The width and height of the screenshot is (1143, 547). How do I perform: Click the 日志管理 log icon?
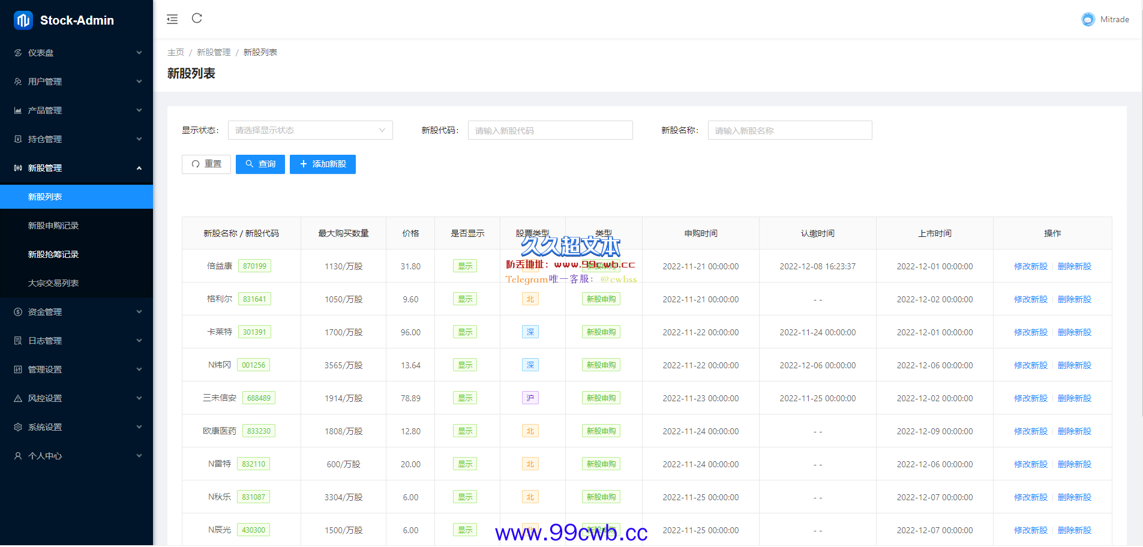18,341
